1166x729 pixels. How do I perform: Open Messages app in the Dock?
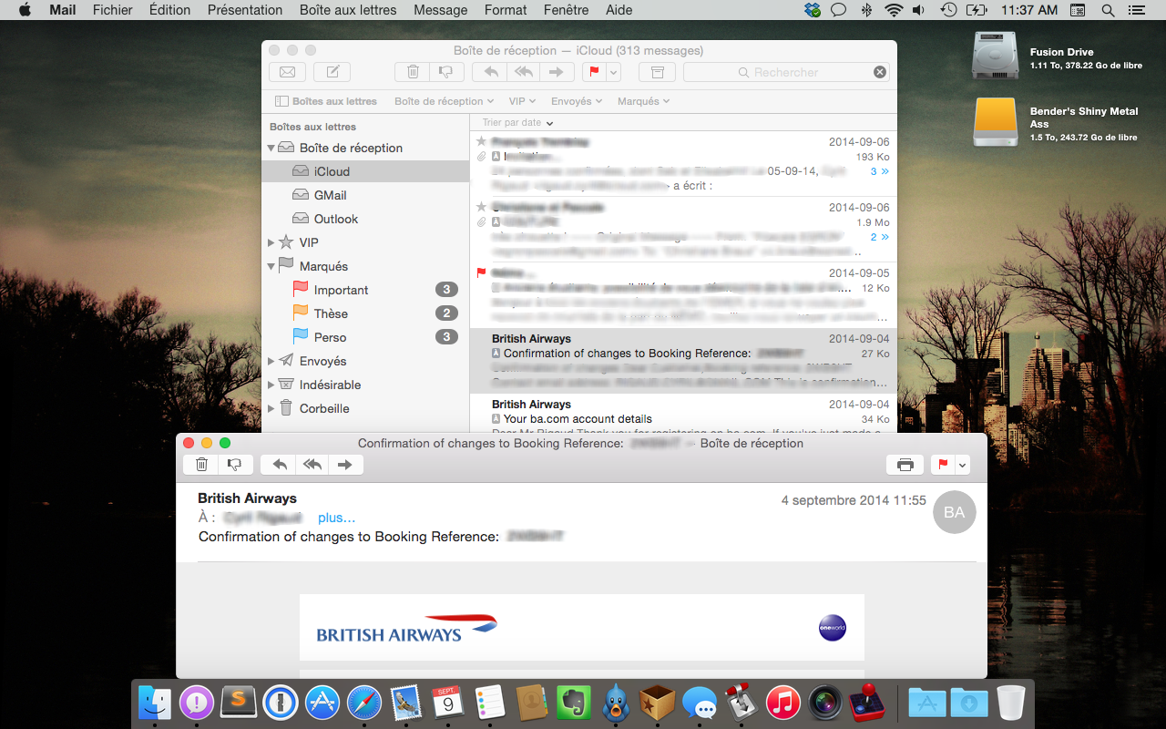pyautogui.click(x=700, y=703)
